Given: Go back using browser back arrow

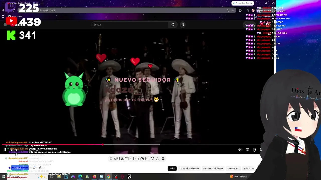Looking at the screenshot, I should pos(3,10).
